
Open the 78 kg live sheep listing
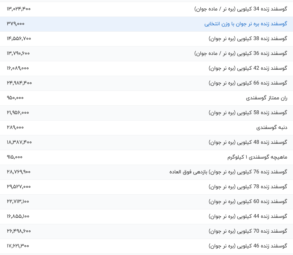pos(248,187)
